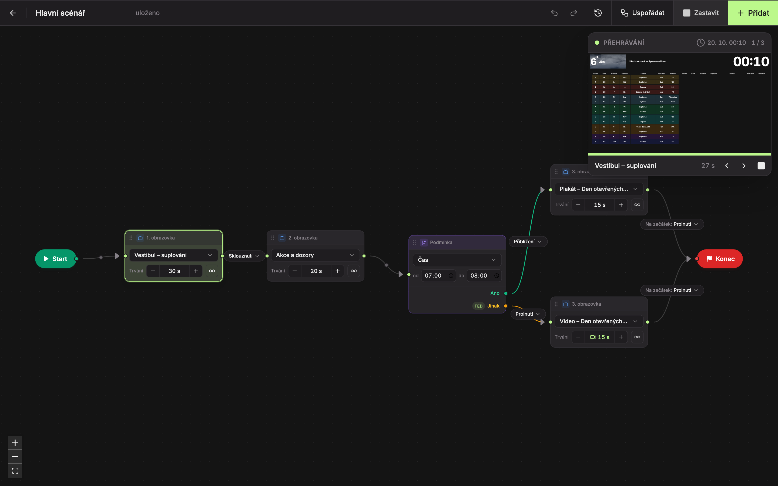Edit the do time field 08:00
The image size is (778, 486).
[x=484, y=276]
